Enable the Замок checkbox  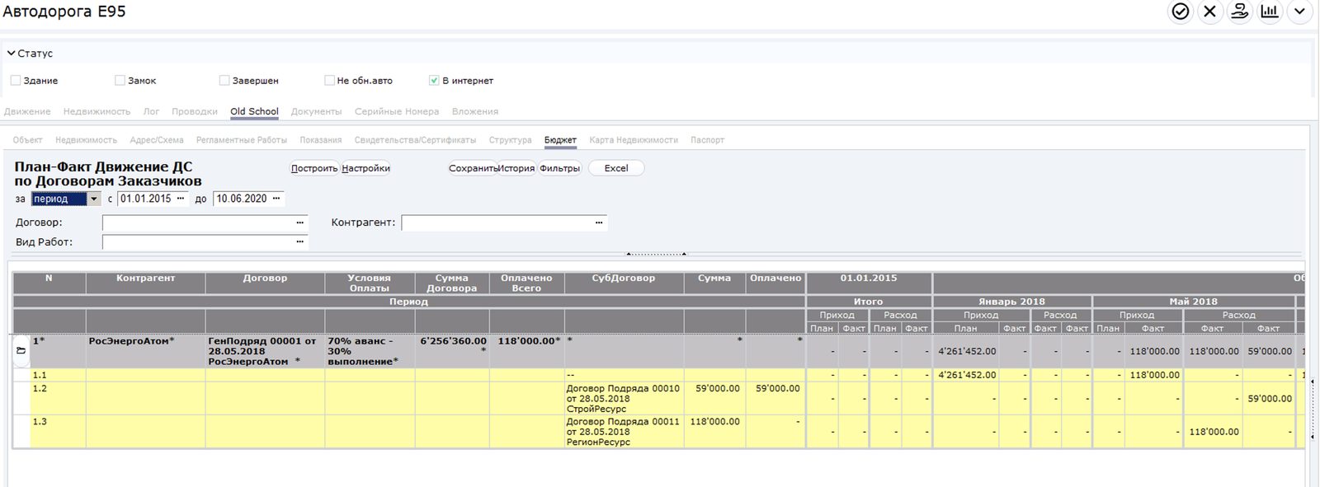120,81
